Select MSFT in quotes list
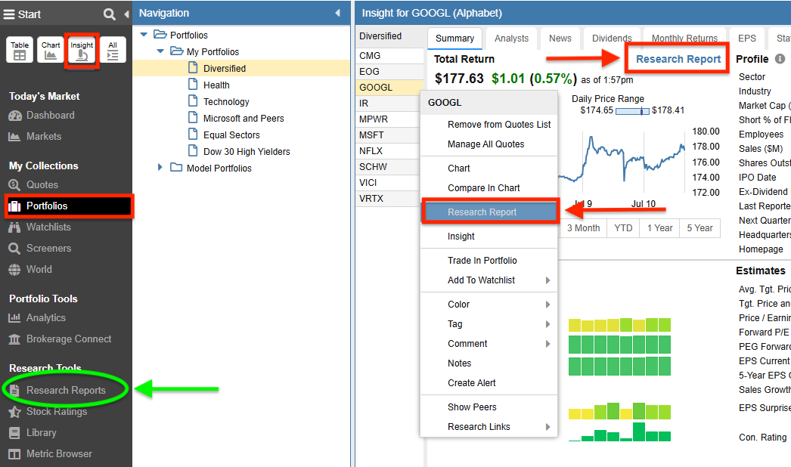 pos(389,135)
